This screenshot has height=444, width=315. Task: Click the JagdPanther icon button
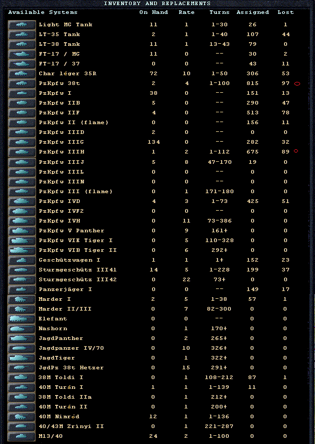22,338
